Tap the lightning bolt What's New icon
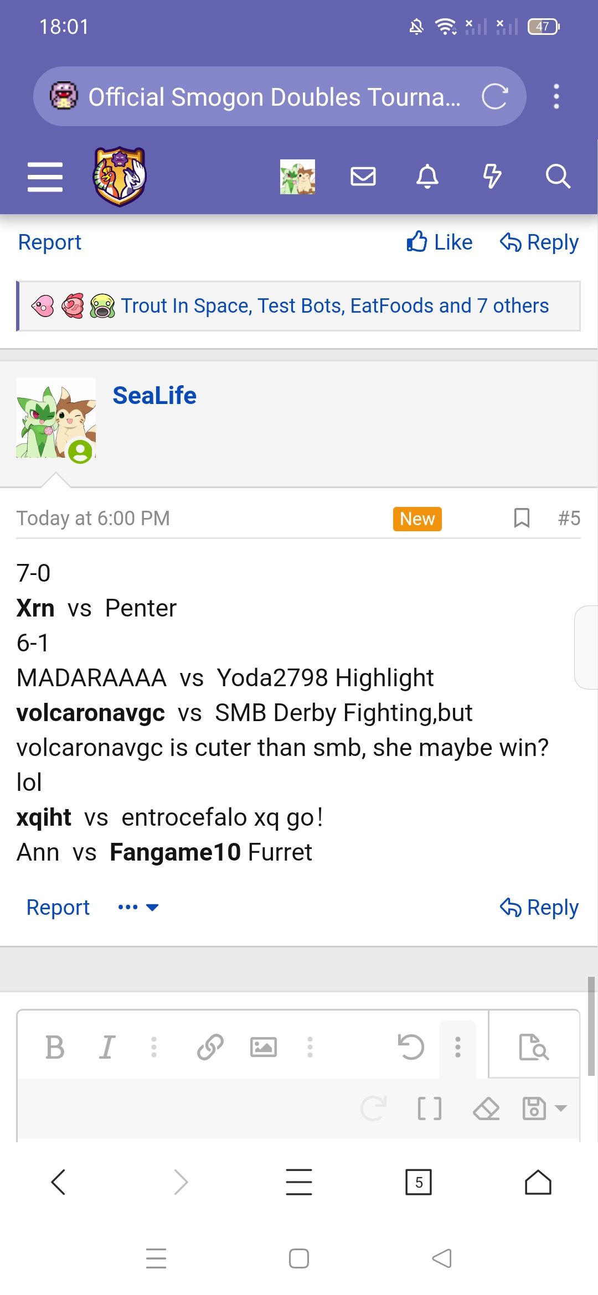Viewport: 598px width, 1295px height. (492, 177)
